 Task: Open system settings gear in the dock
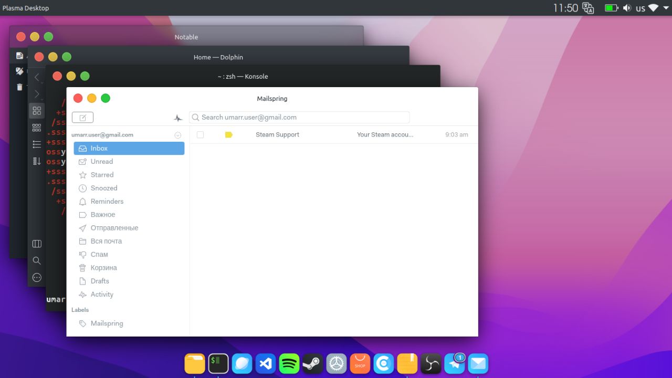click(x=337, y=363)
